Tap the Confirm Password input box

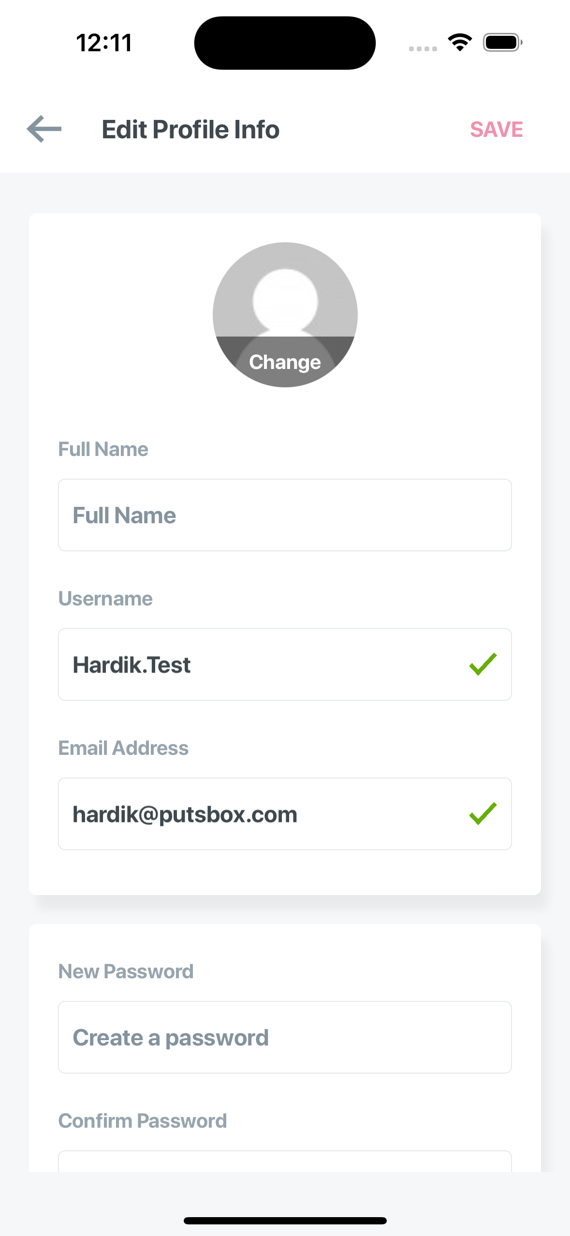[x=285, y=1162]
